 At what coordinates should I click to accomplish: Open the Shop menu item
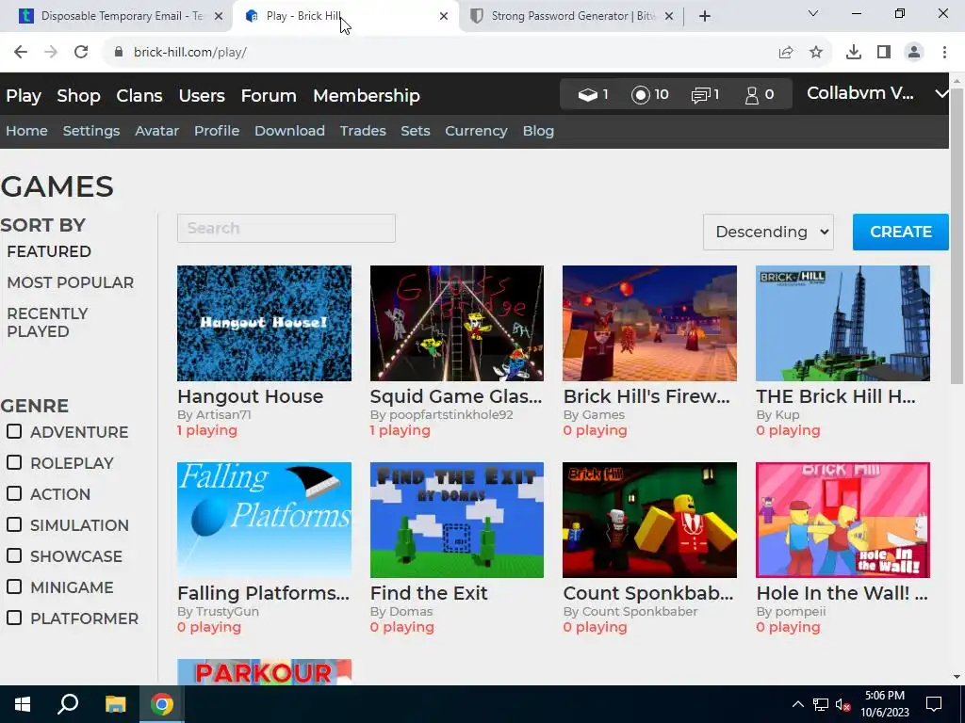79,95
